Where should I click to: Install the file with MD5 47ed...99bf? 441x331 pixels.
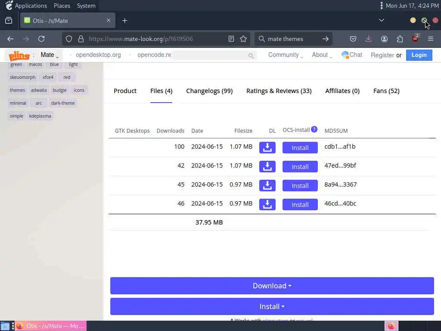pos(300,167)
